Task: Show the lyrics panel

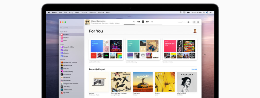Action: (194, 22)
